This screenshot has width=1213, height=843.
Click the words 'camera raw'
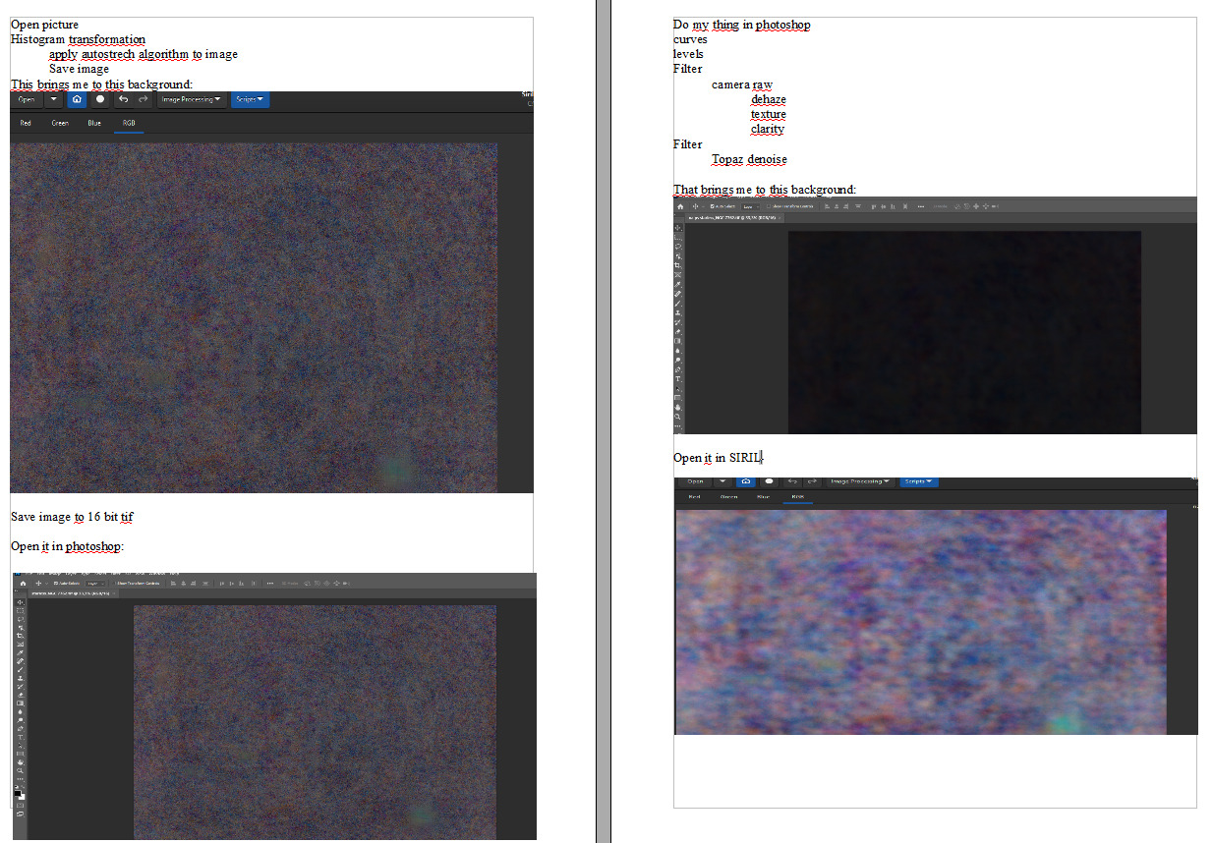click(x=742, y=84)
